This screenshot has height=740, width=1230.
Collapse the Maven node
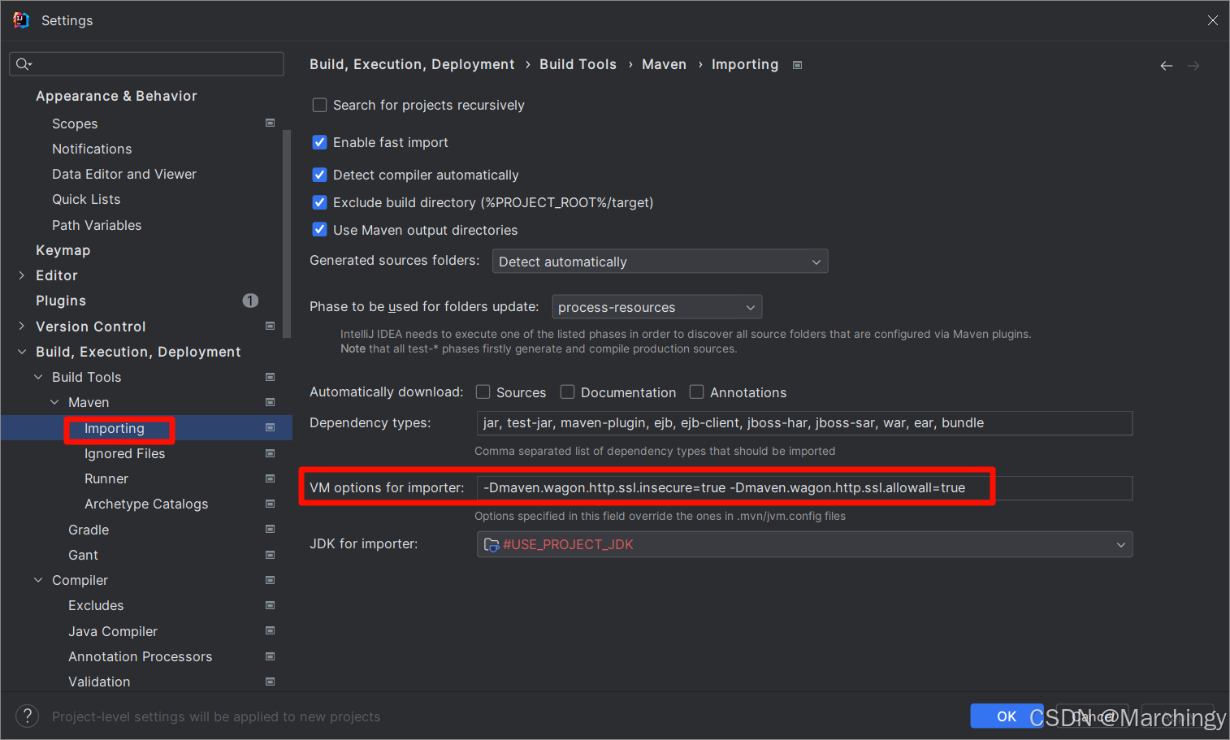[54, 402]
